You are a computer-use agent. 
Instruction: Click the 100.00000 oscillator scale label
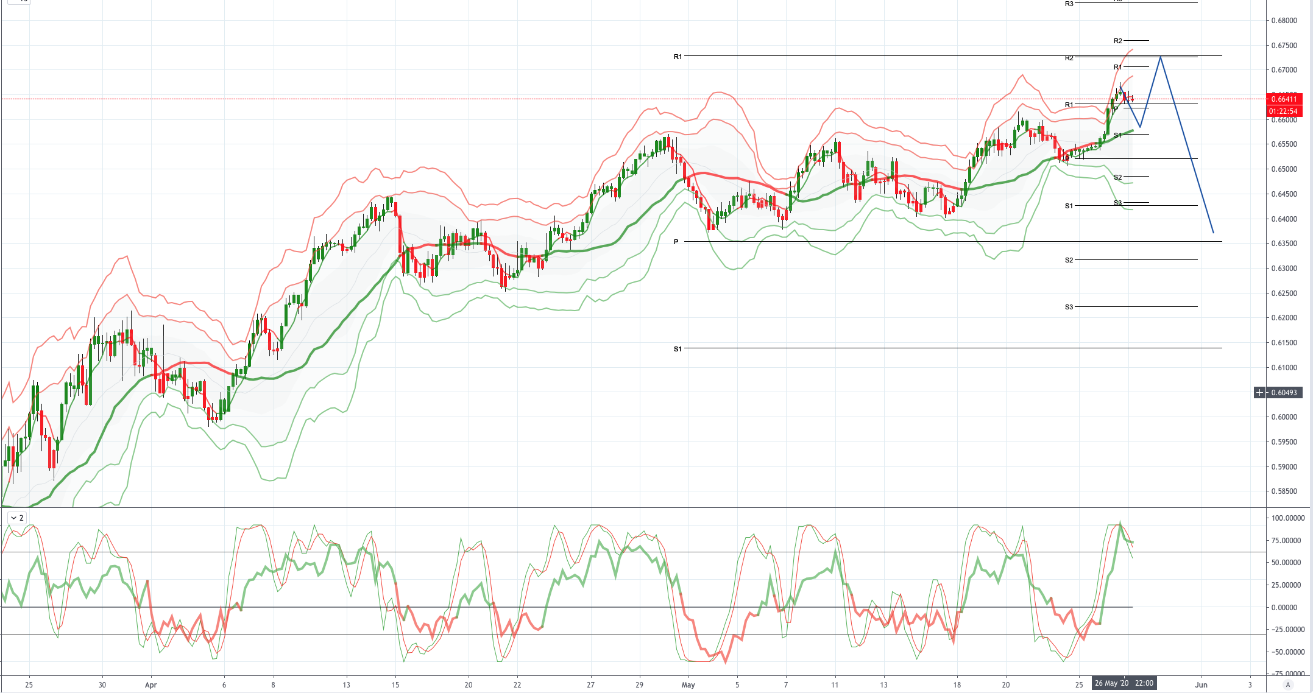(1288, 518)
